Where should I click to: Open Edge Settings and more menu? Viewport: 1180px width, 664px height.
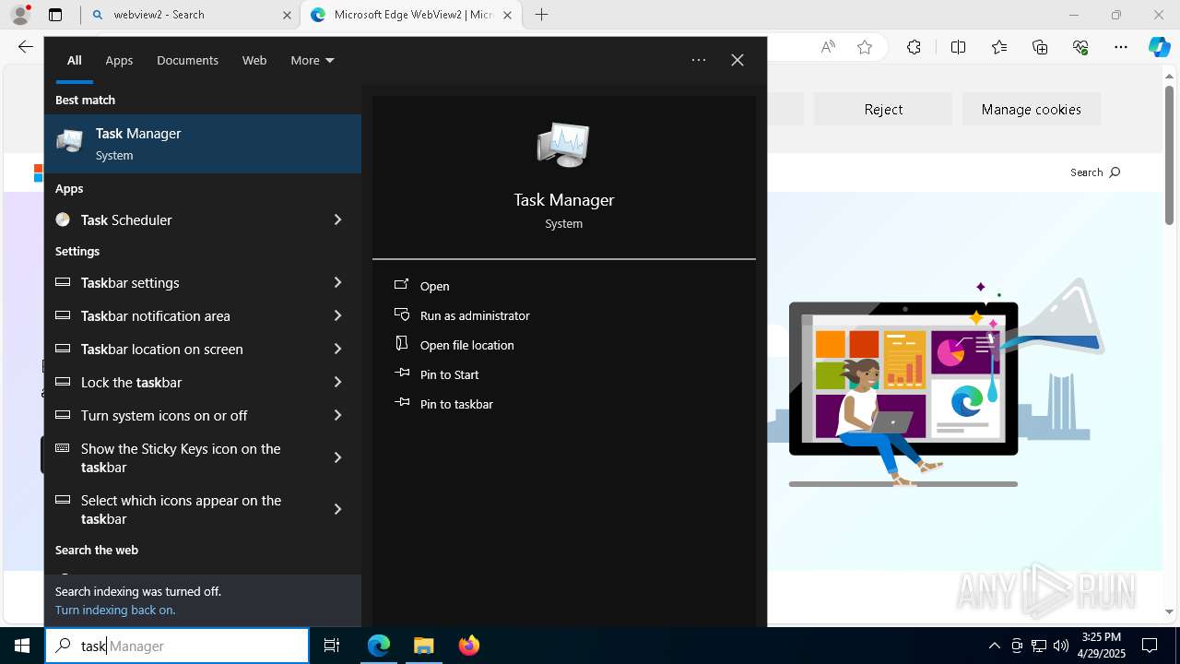tap(1121, 47)
